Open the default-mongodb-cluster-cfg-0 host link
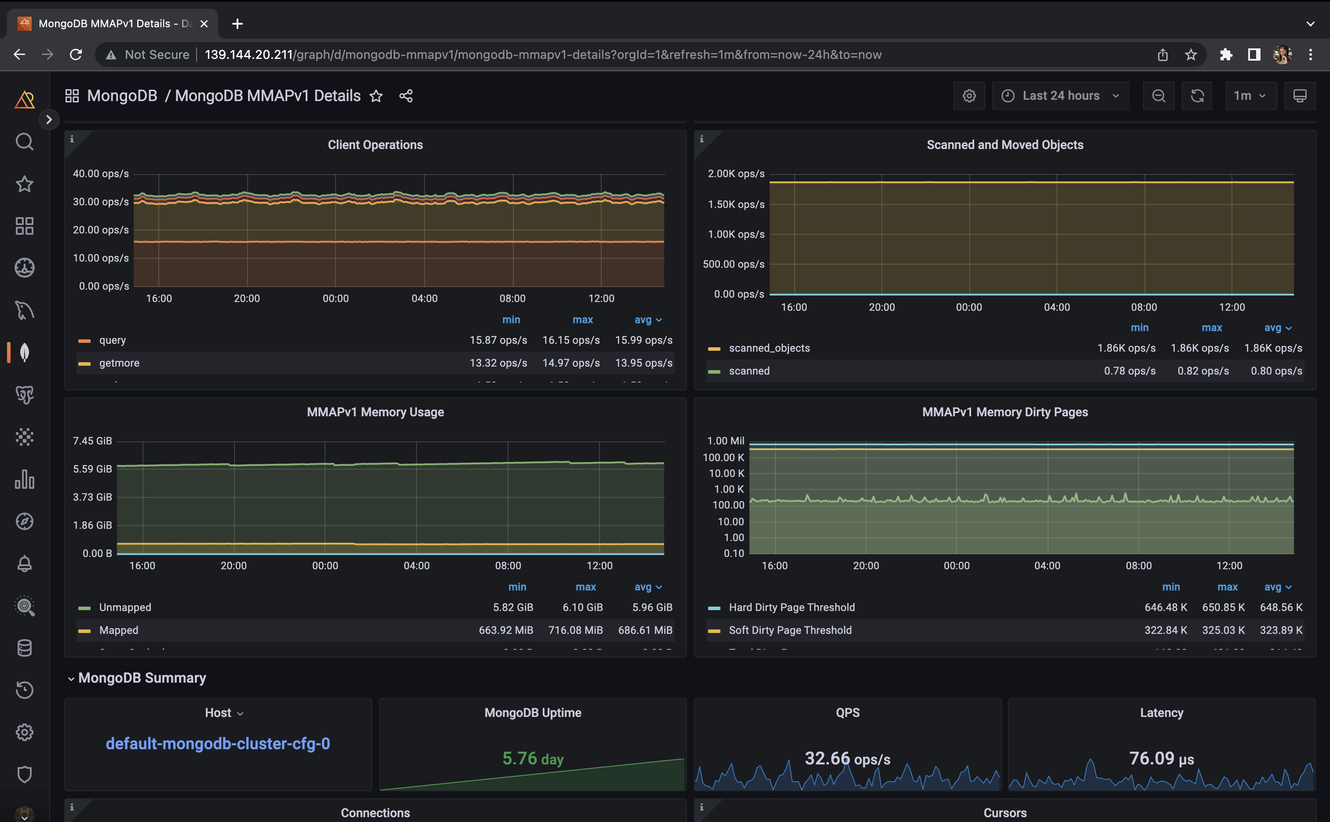Viewport: 1330px width, 822px height. click(218, 744)
